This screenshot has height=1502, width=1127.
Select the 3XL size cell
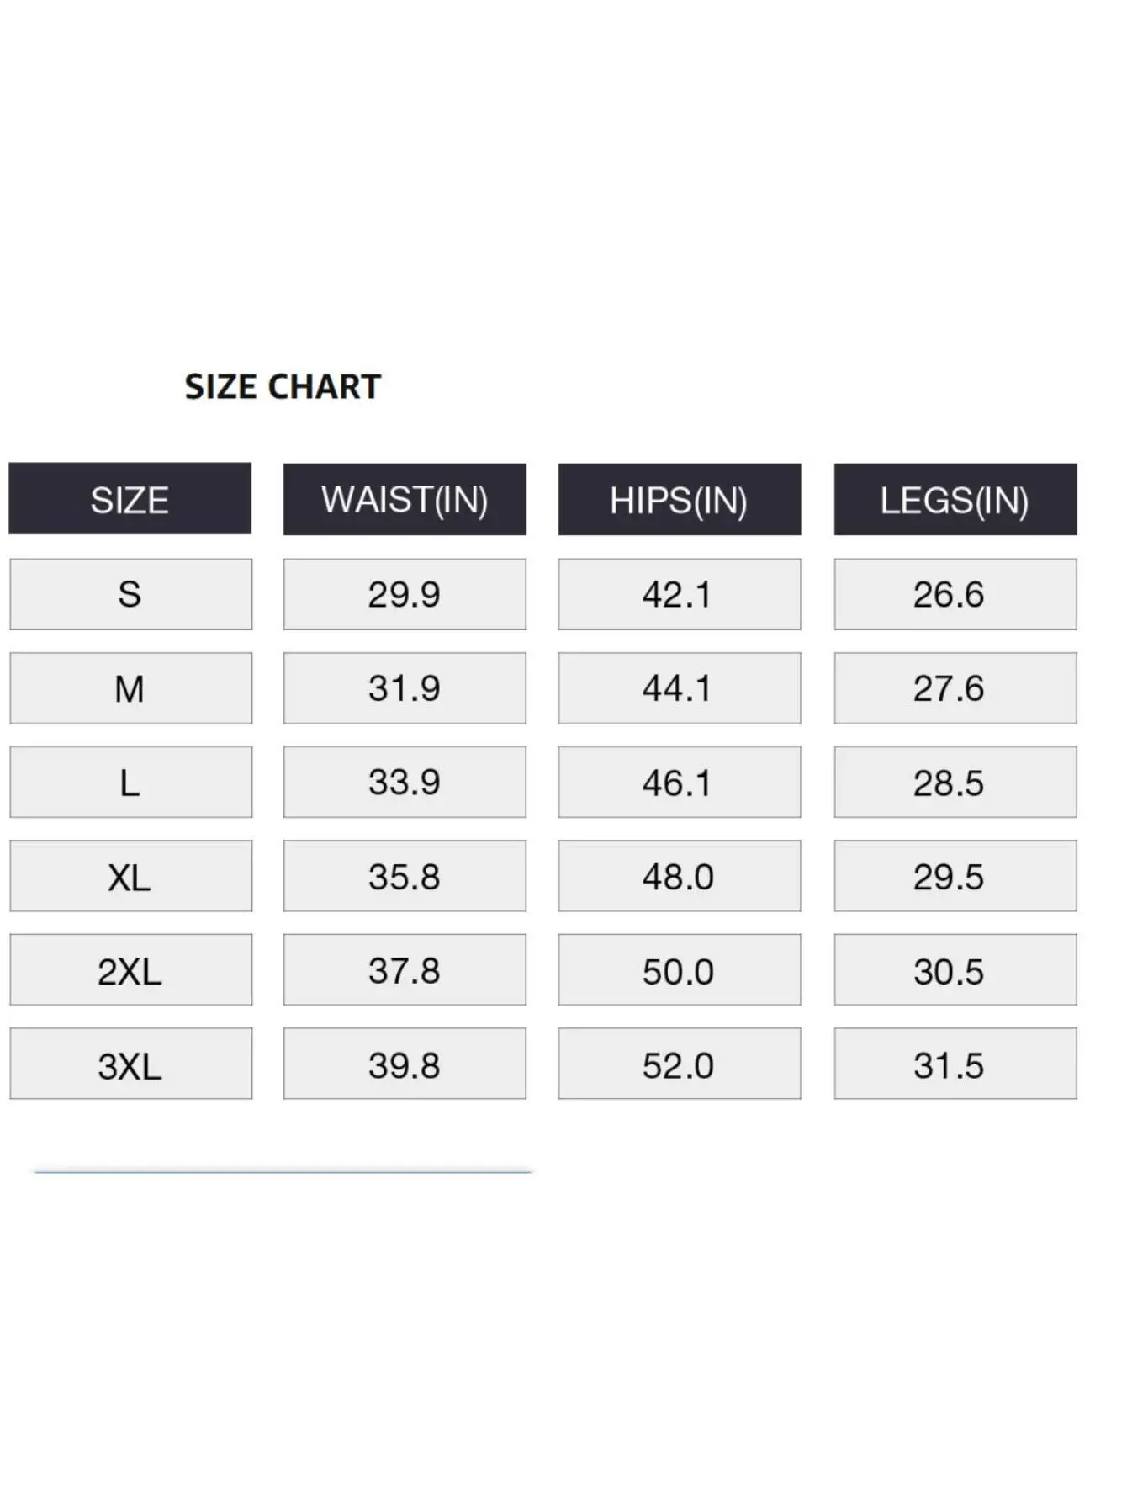pos(130,1064)
